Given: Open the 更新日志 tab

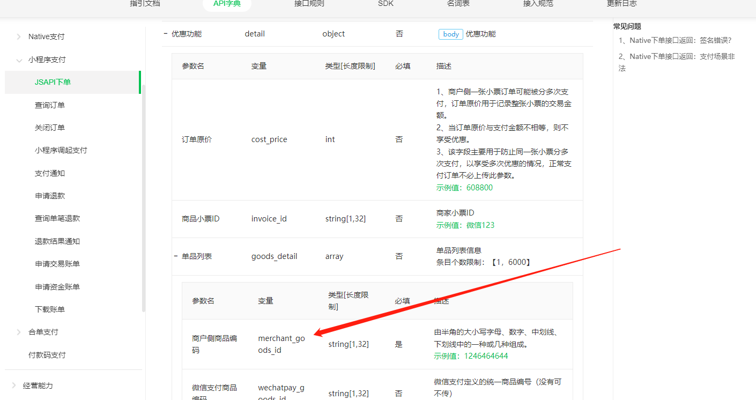Looking at the screenshot, I should 622,4.
